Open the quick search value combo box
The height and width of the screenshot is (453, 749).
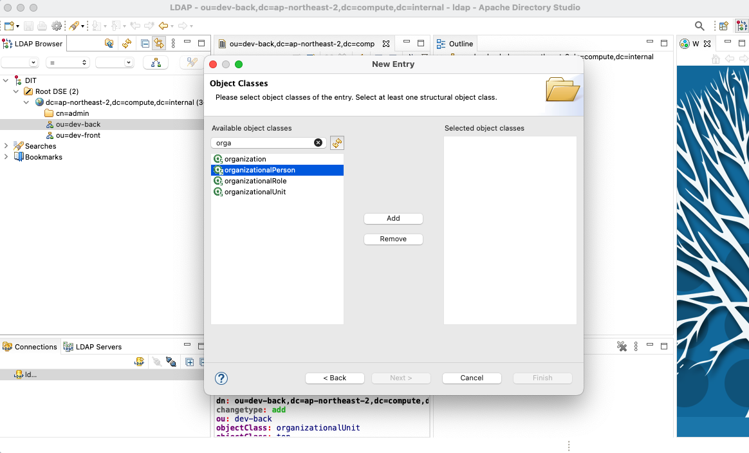tap(115, 62)
